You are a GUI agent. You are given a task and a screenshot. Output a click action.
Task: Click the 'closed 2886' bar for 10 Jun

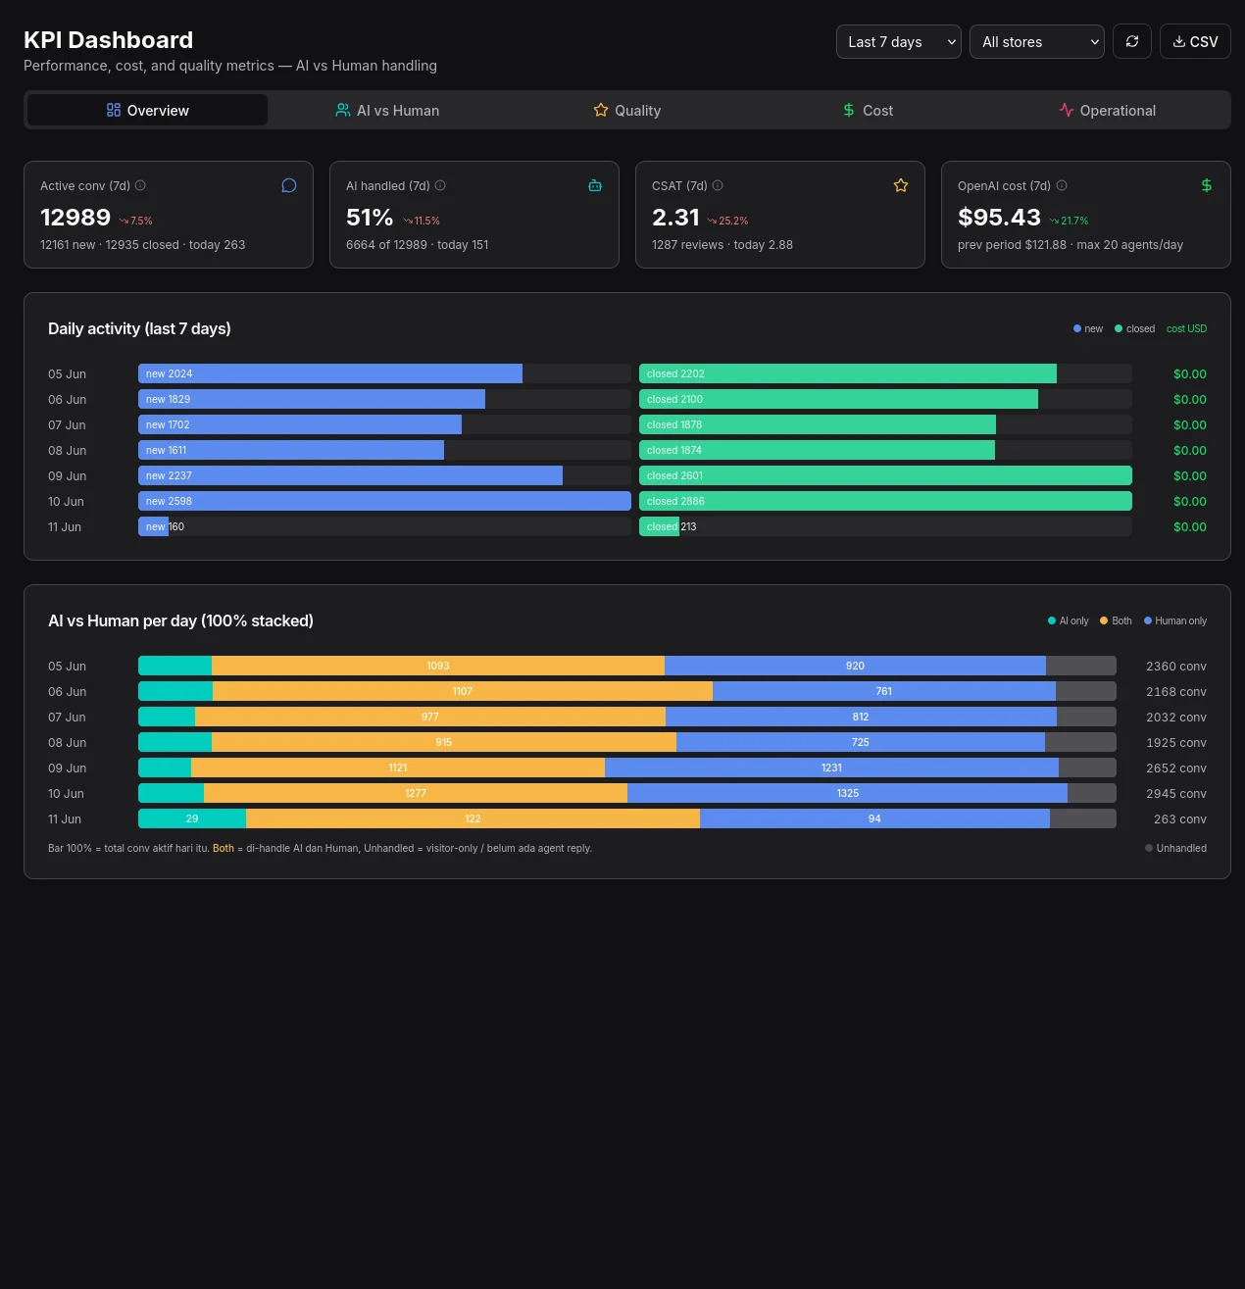[x=885, y=501]
